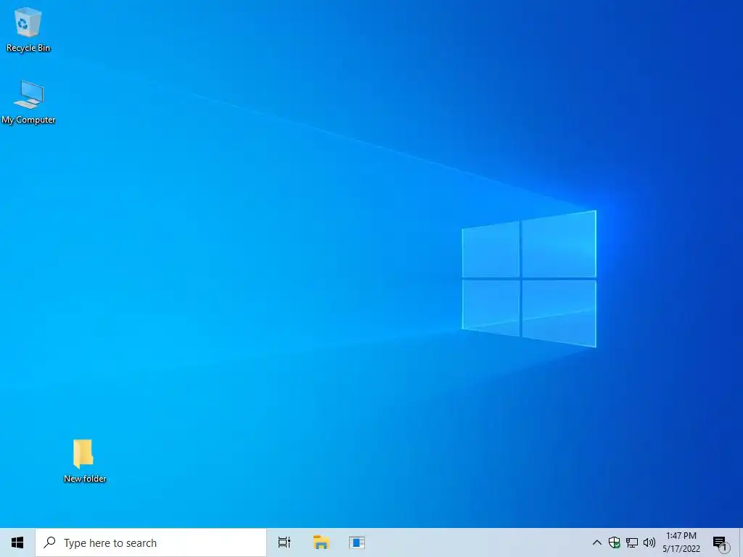Select the New folder text label
Viewport: 743px width, 557px height.
tap(85, 479)
